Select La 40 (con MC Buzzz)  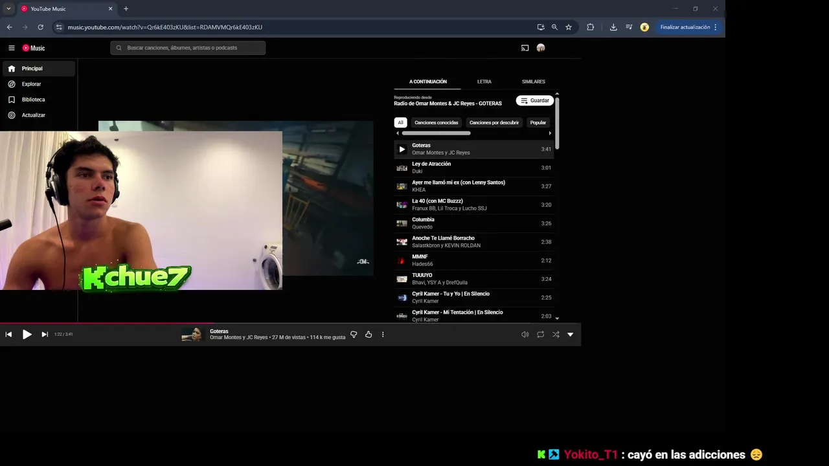(x=473, y=205)
